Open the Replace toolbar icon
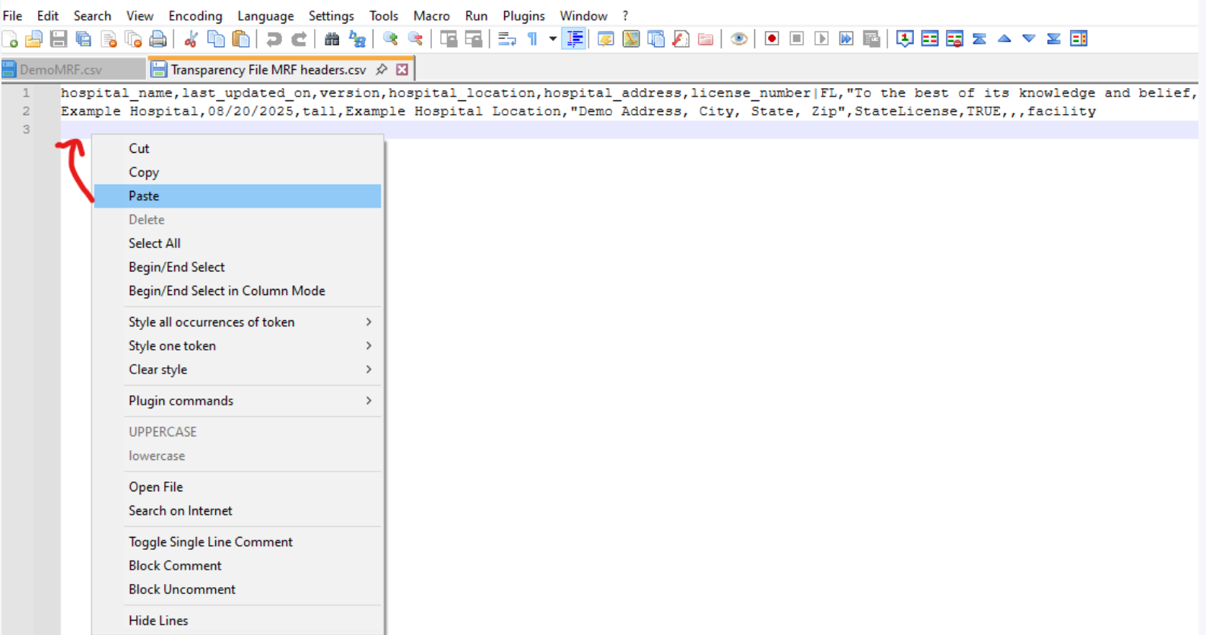This screenshot has height=635, width=1206. coord(357,39)
